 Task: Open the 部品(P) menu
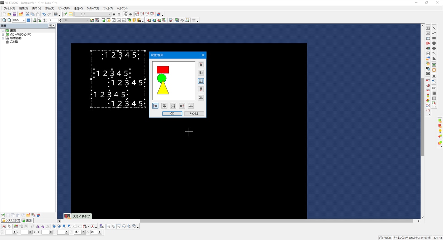pyautogui.click(x=49, y=8)
